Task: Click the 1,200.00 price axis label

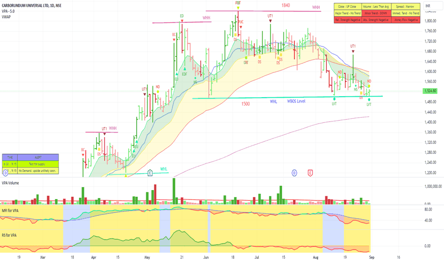Action: (x=430, y=172)
